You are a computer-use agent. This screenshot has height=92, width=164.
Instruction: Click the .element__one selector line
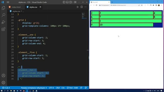click(x=27, y=35)
